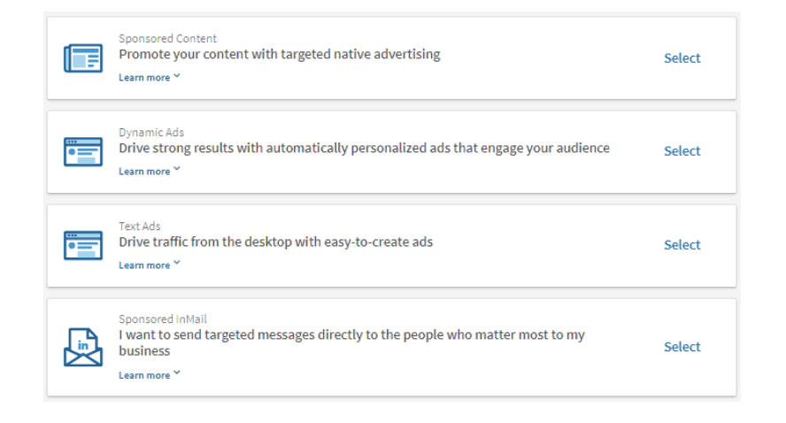This screenshot has height=423, width=786.
Task: Select the Sponsored Content ad type
Action: (682, 58)
